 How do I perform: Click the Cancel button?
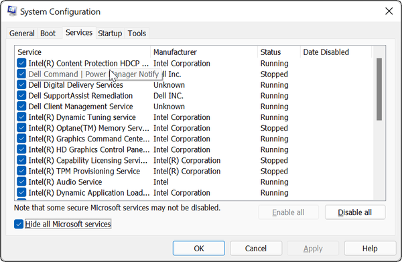256,248
